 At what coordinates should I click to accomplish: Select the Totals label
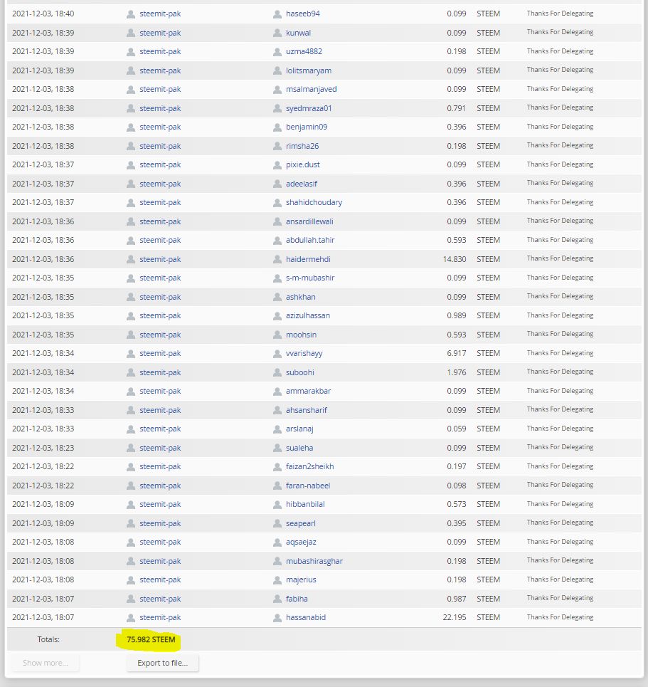pyautogui.click(x=48, y=639)
